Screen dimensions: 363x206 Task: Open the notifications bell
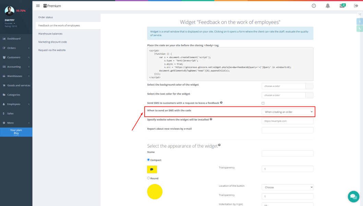328,6
